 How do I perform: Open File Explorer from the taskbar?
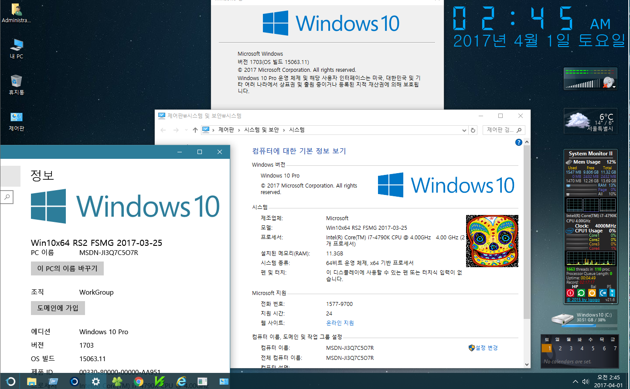point(31,382)
